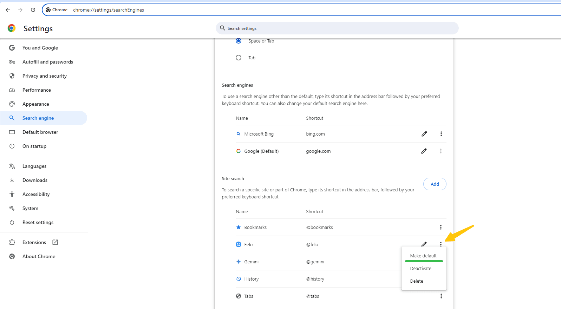Choose Delete from Felo menu

(x=424, y=281)
